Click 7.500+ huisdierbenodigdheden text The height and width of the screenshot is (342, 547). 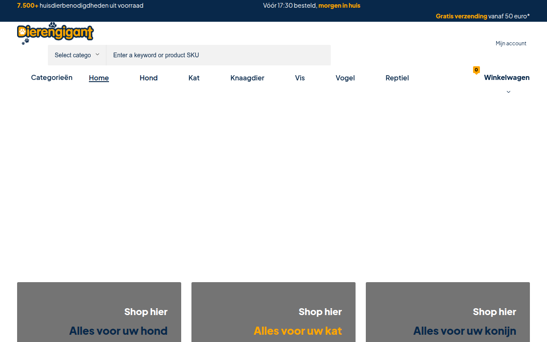[x=80, y=6]
